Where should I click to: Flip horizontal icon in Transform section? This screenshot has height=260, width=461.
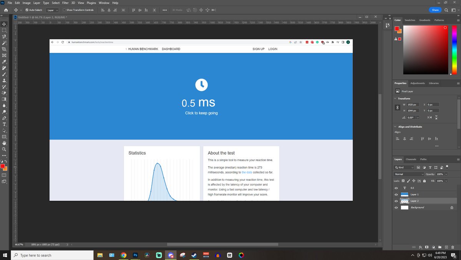pyautogui.click(x=429, y=117)
